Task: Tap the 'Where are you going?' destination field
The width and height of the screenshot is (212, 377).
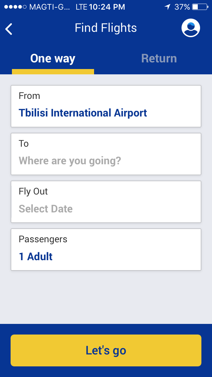Action: 70,161
